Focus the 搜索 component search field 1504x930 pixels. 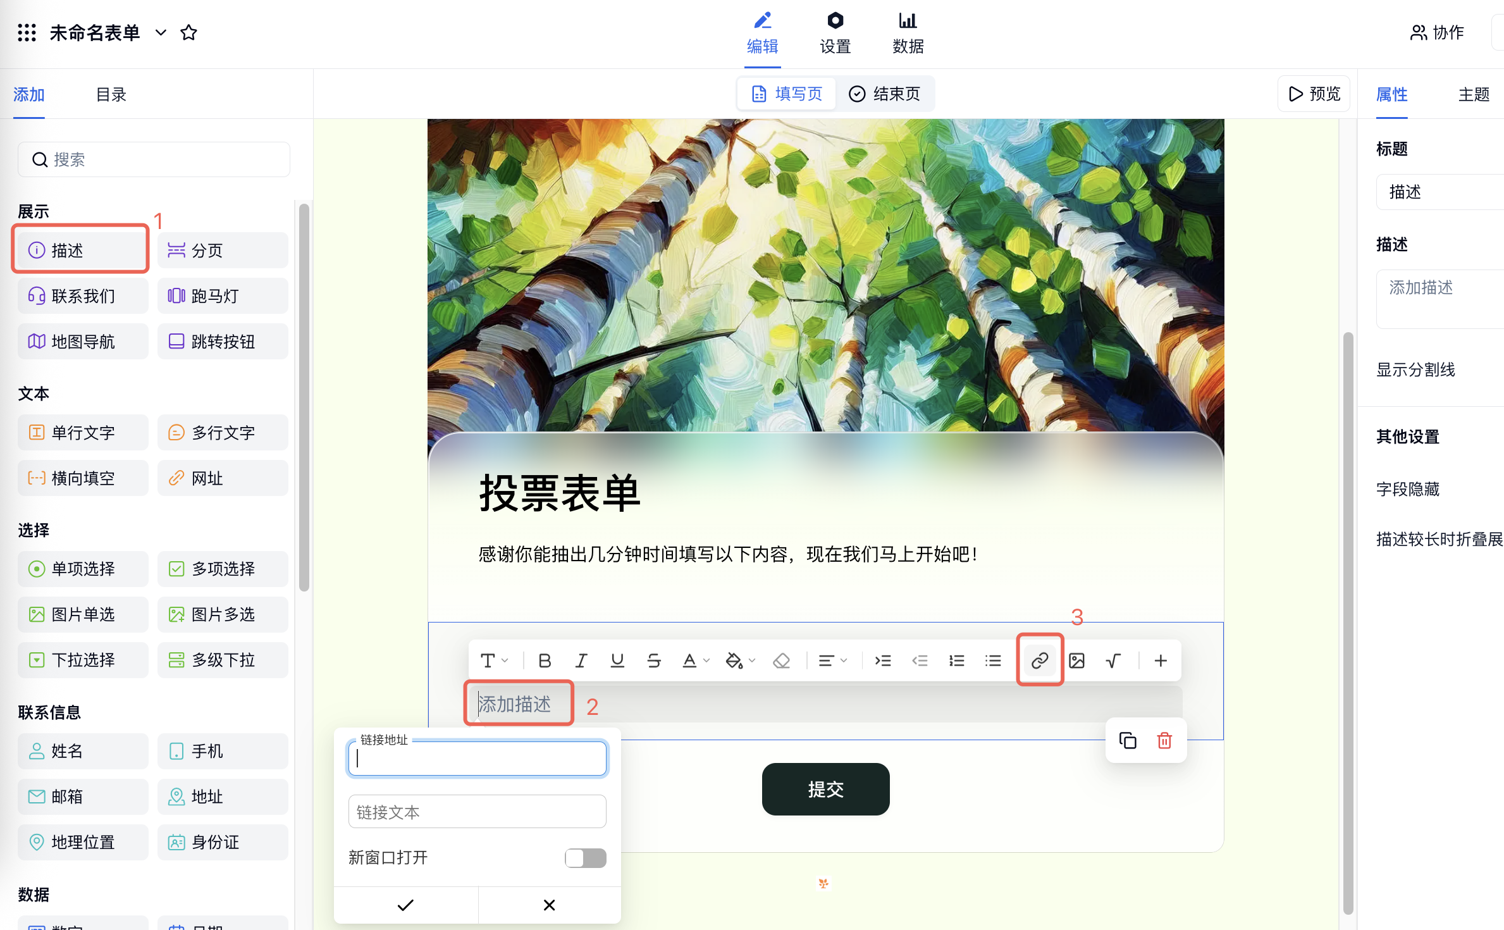[154, 159]
